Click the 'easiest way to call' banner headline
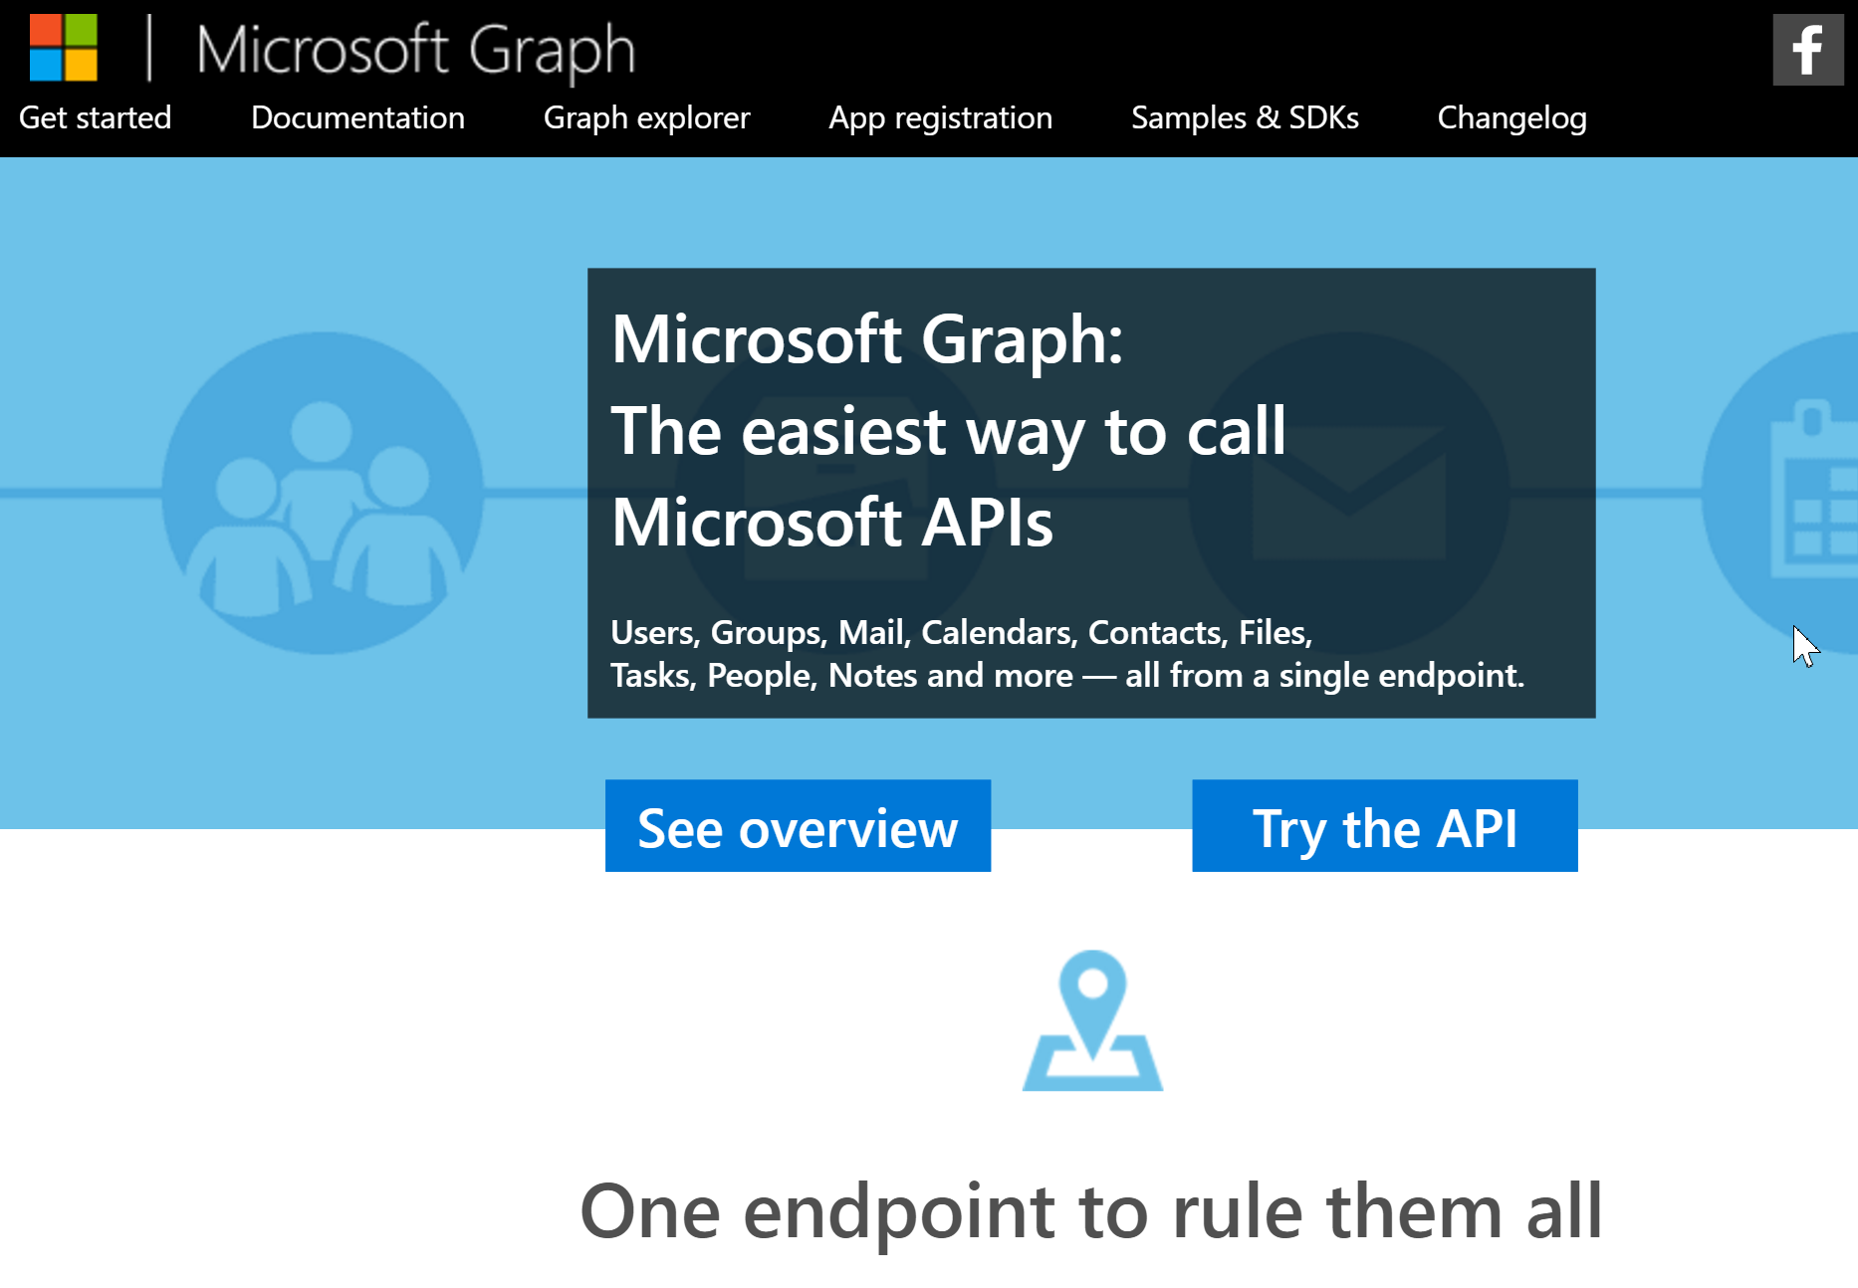This screenshot has height=1288, width=1858. tap(948, 432)
